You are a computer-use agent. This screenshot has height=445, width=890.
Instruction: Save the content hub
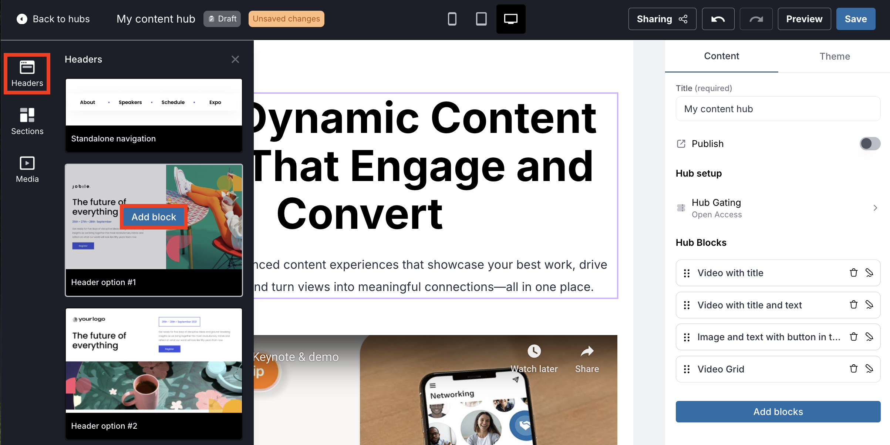856,19
